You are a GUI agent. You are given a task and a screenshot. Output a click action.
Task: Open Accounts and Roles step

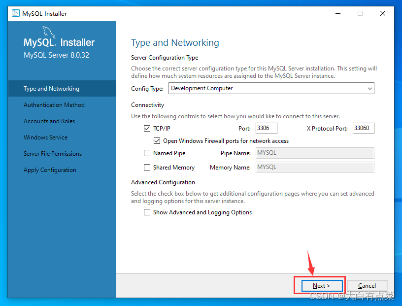pyautogui.click(x=49, y=121)
